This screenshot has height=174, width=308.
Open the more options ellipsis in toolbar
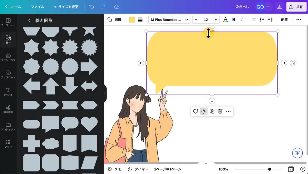pos(299,20)
